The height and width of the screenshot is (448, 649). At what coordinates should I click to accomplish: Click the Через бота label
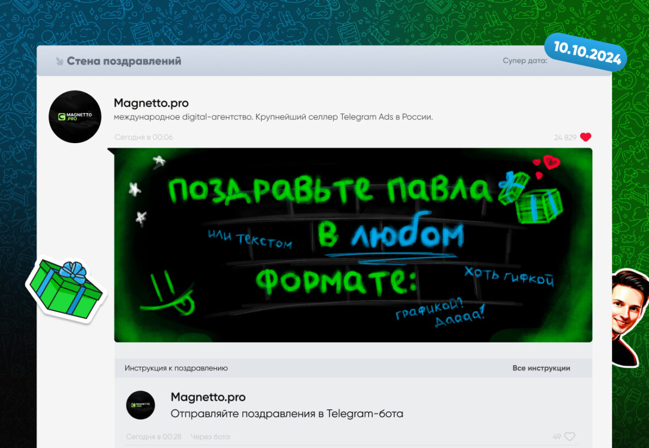coord(210,437)
